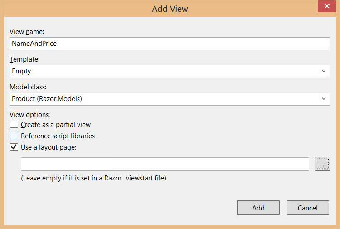Click the Add View title text
This screenshot has height=229, width=340.
[x=170, y=9]
